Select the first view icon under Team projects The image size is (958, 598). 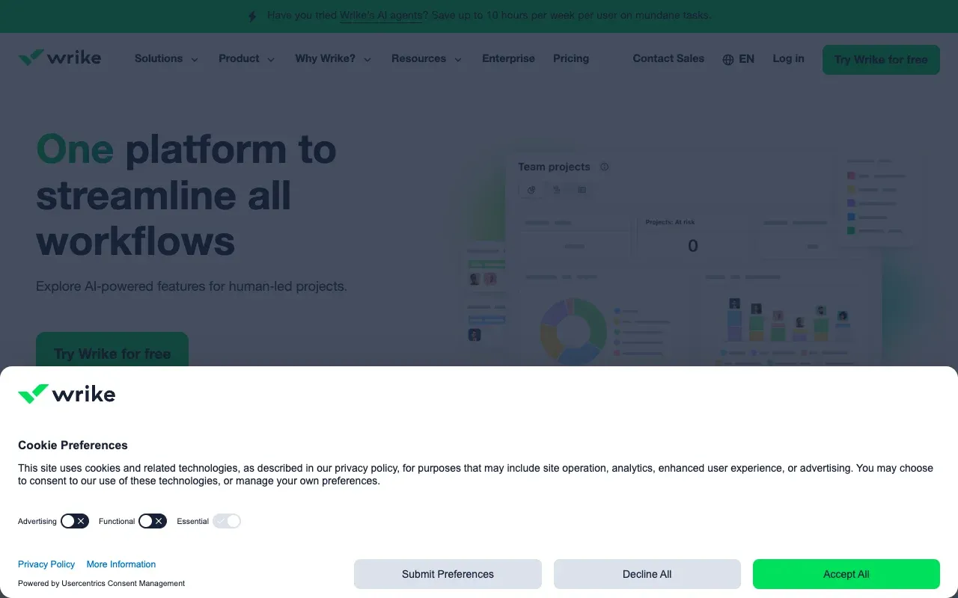pyautogui.click(x=531, y=190)
